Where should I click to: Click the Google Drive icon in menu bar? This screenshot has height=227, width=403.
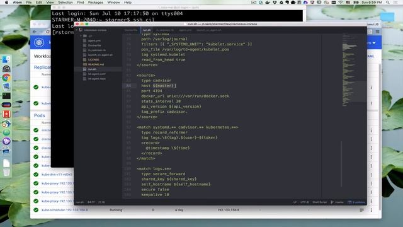pos(281,3)
